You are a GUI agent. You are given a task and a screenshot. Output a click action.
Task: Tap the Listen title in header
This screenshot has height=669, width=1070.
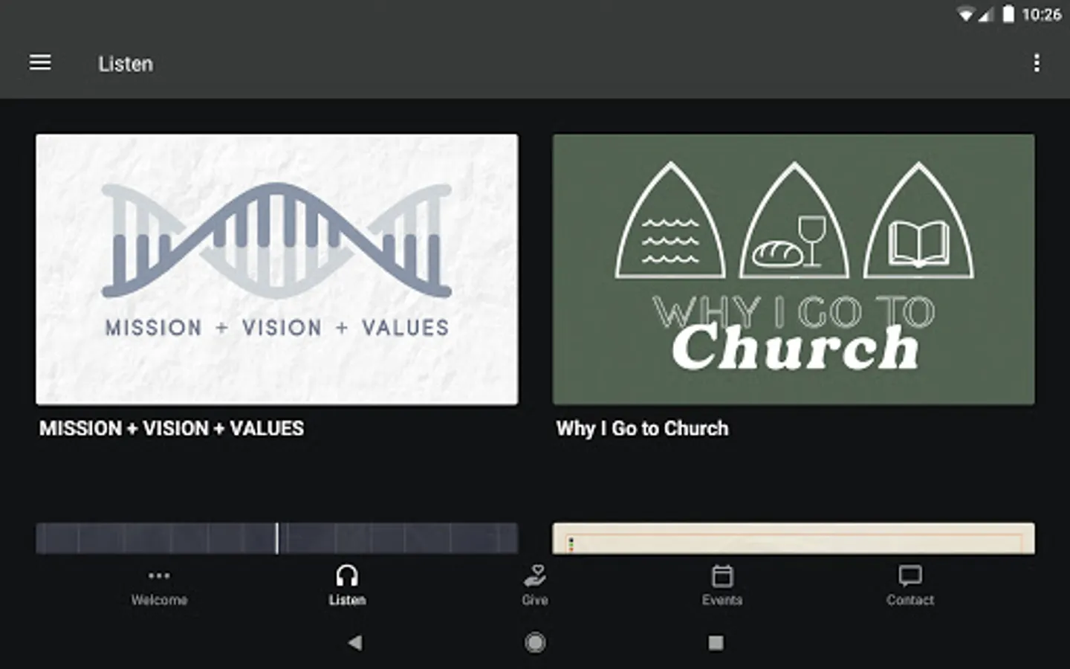click(126, 64)
